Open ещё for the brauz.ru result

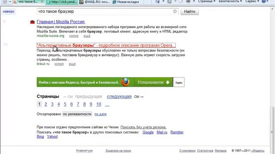[x=72, y=64]
